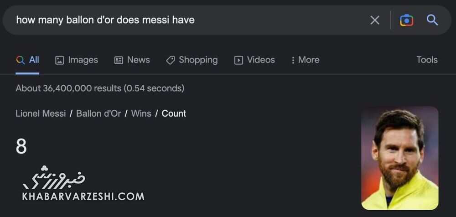456x217 pixels.
Task: Click the large answer number 8
Action: click(x=21, y=147)
